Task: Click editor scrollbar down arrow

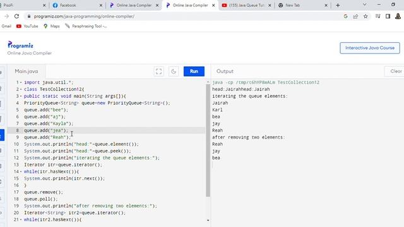Action: click(x=208, y=220)
